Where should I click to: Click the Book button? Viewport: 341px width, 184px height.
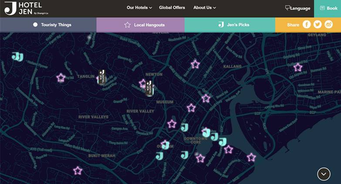coord(327,8)
